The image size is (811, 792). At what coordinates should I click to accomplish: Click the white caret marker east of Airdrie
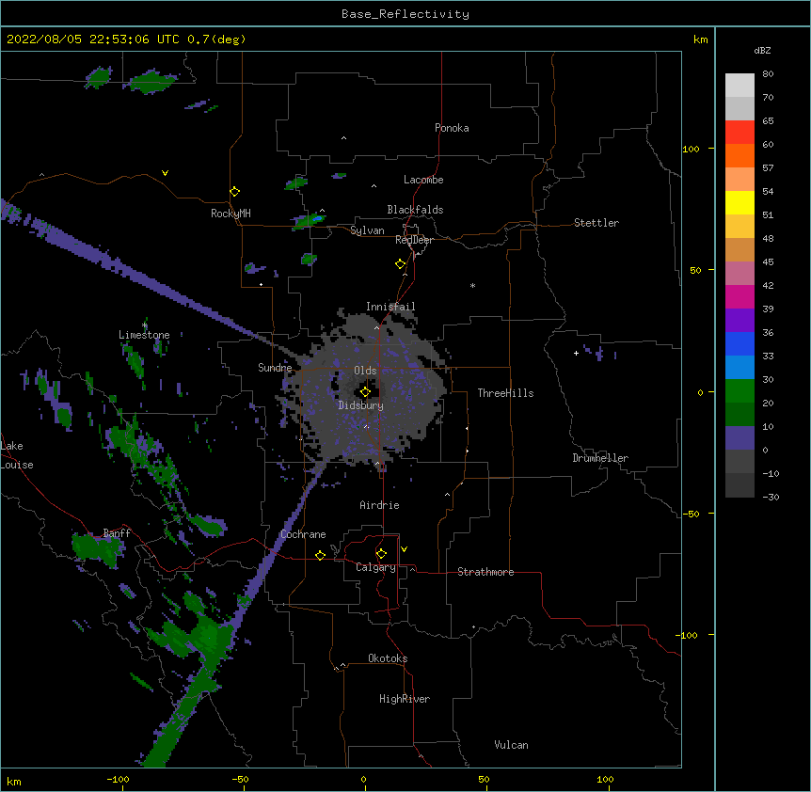[448, 495]
